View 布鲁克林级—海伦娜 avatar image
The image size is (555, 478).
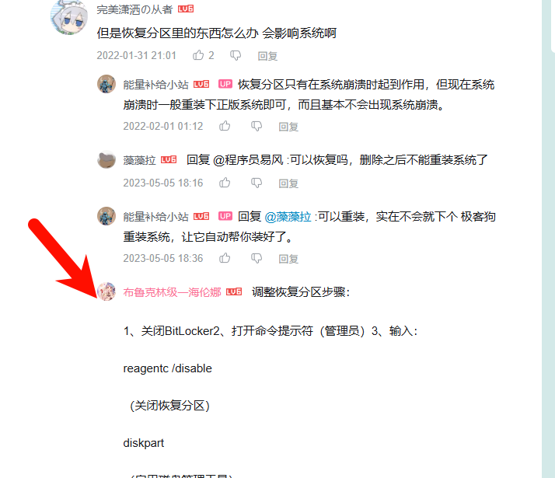pyautogui.click(x=106, y=291)
